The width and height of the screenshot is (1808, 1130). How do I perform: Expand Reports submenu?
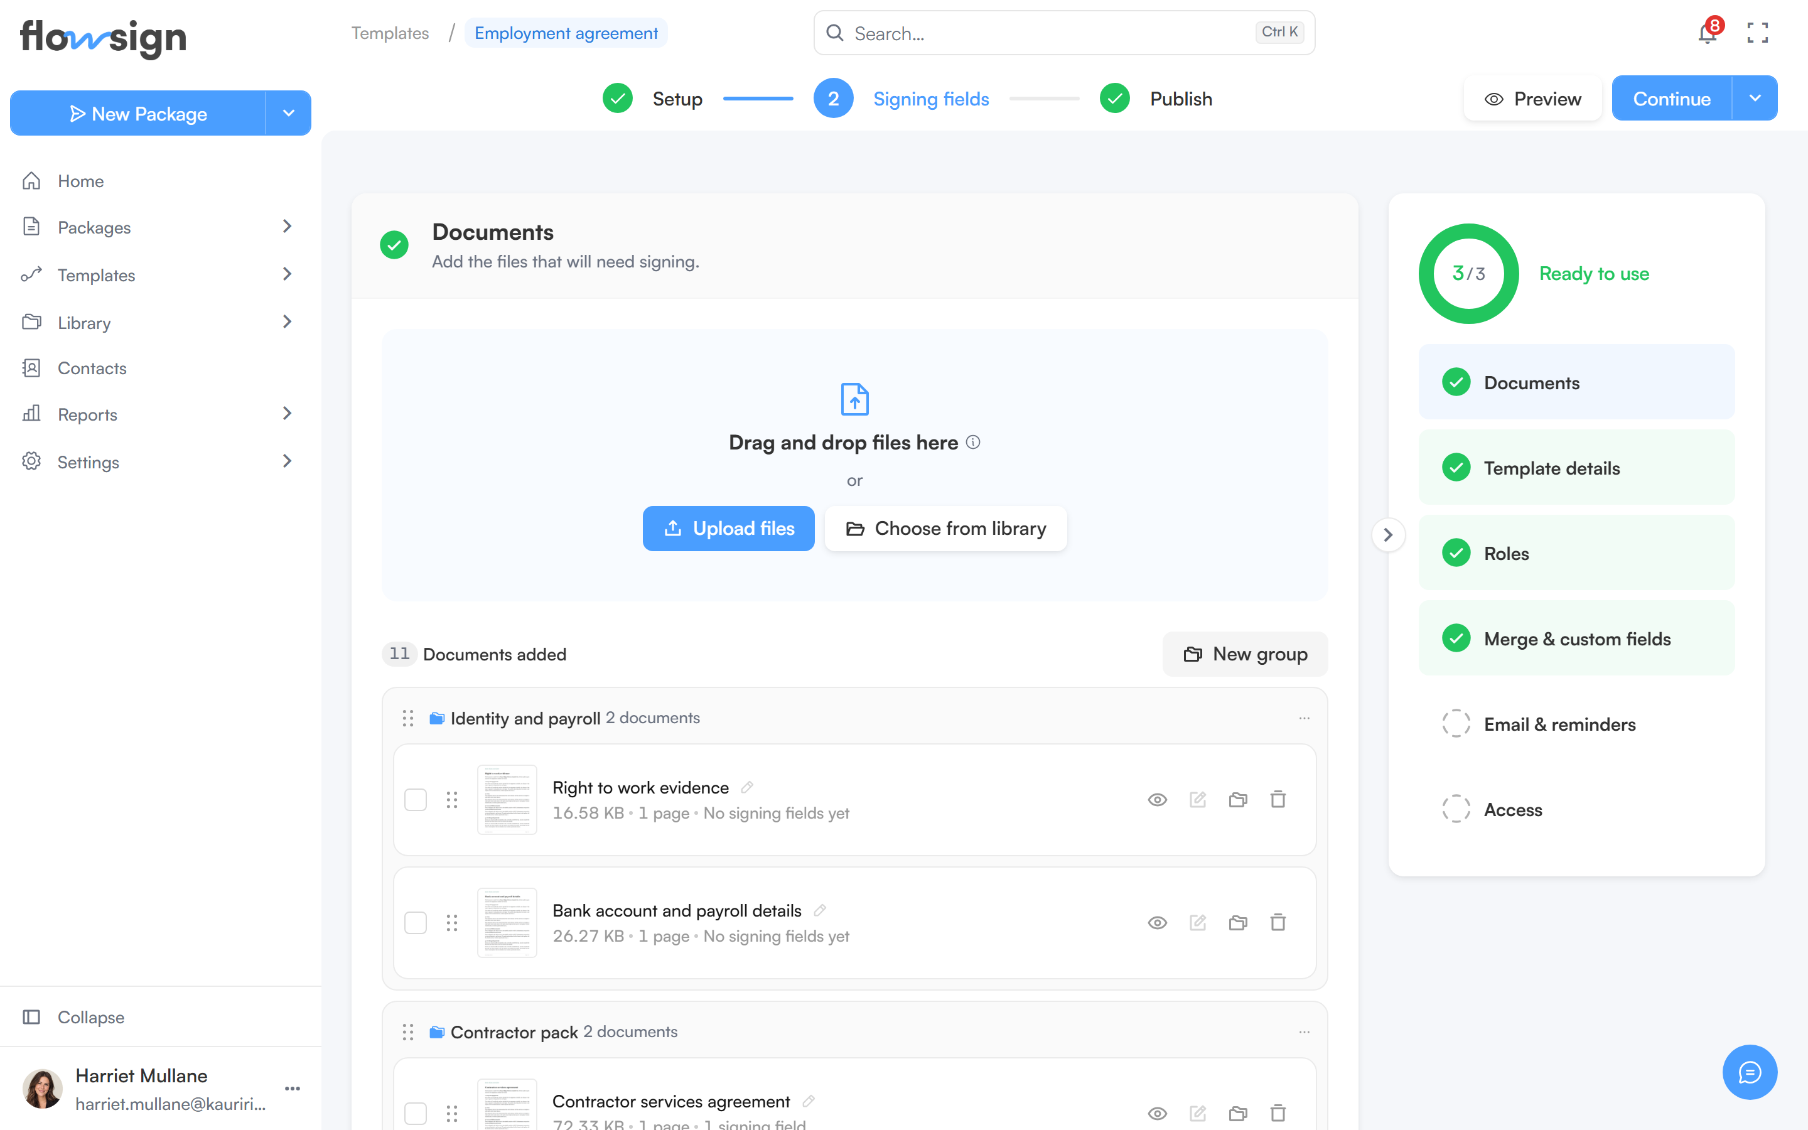[287, 413]
